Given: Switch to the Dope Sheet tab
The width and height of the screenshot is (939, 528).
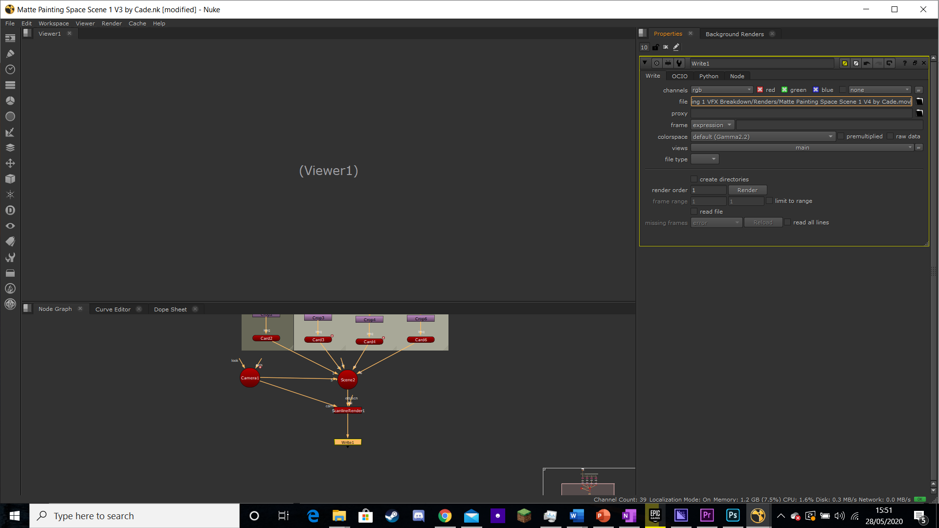Looking at the screenshot, I should pos(170,309).
